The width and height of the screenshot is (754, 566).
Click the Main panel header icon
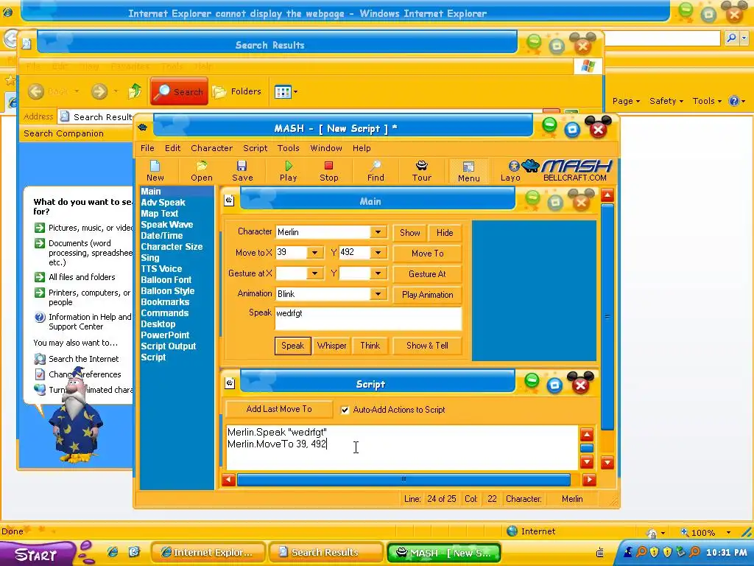point(230,200)
